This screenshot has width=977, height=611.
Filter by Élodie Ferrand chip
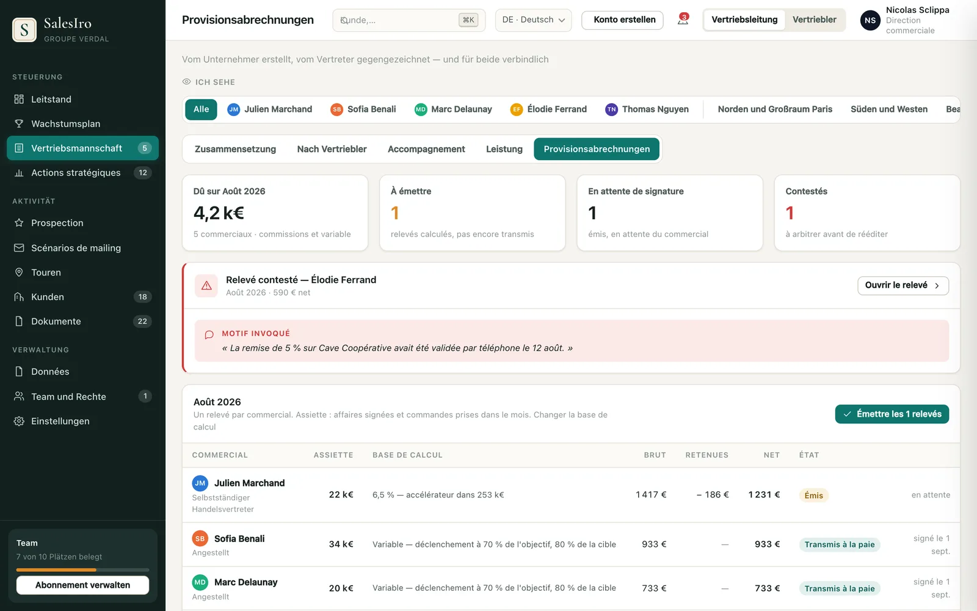[x=549, y=109]
